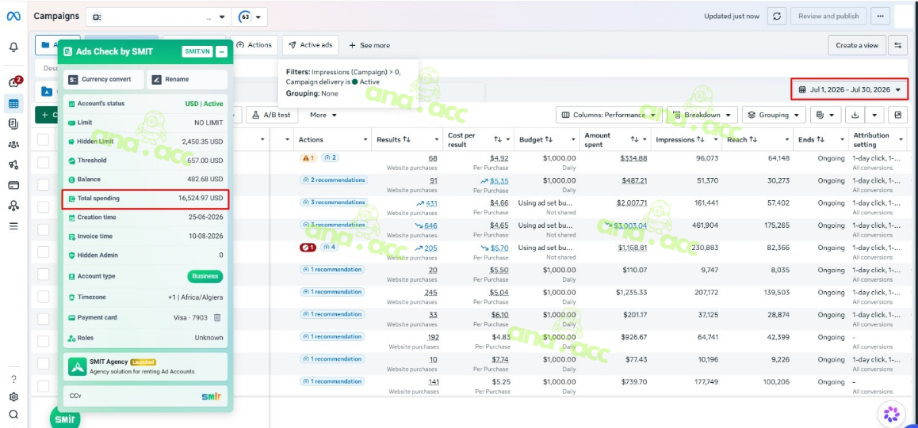Select checkbox for row with 33 results
This screenshot has width=918, height=428.
(x=44, y=319)
